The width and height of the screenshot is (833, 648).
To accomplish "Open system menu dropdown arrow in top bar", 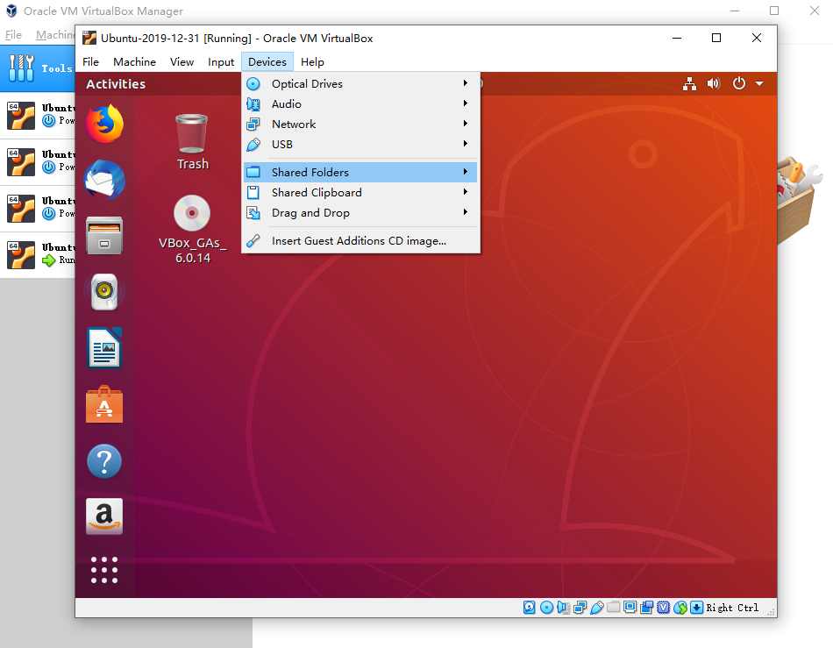I will pos(759,83).
